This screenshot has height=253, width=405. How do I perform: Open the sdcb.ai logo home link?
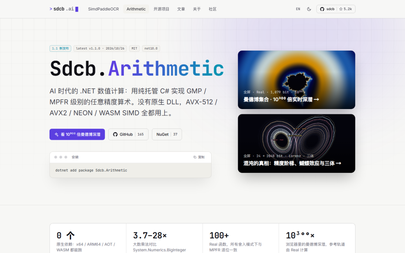click(x=64, y=9)
